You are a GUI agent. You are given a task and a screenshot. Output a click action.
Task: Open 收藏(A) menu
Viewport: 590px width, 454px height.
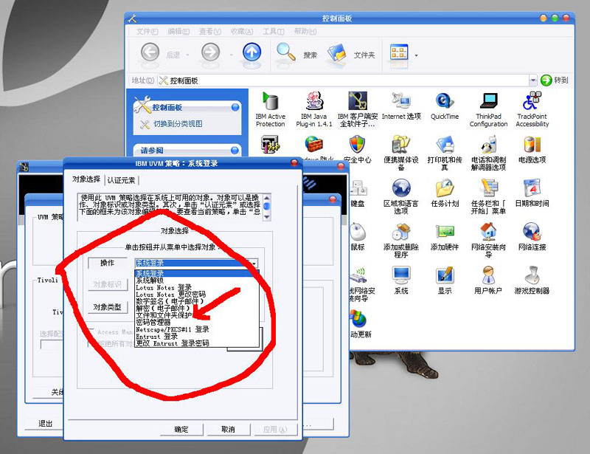point(242,31)
